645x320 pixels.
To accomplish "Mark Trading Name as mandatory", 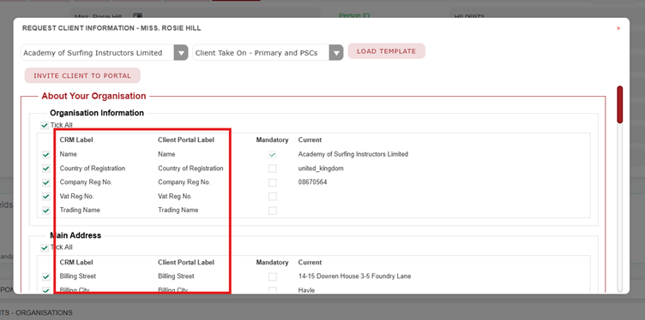I will coord(272,210).
